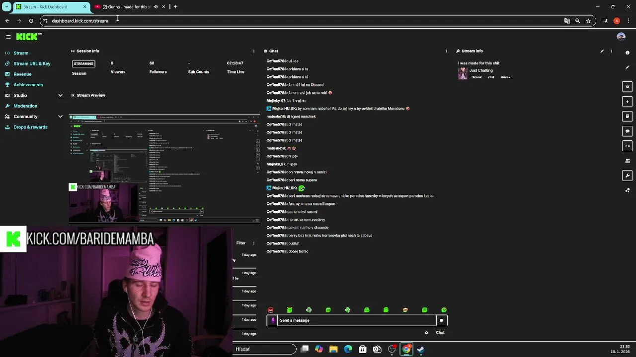Click the Just Chatting category thumbnail
The height and width of the screenshot is (357, 636).
point(463,73)
